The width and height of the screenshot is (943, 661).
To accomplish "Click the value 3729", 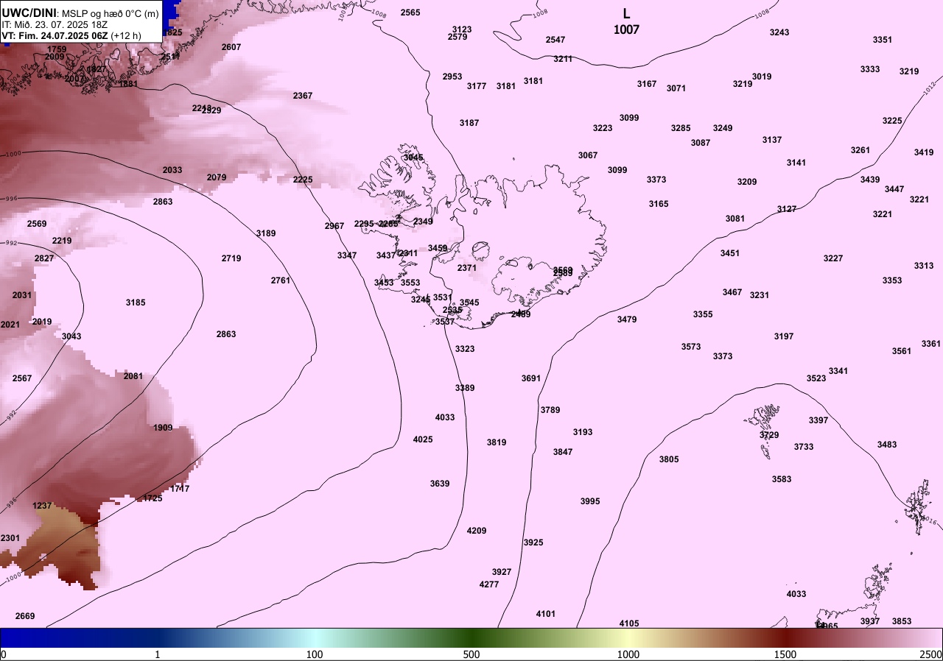I will [x=769, y=435].
